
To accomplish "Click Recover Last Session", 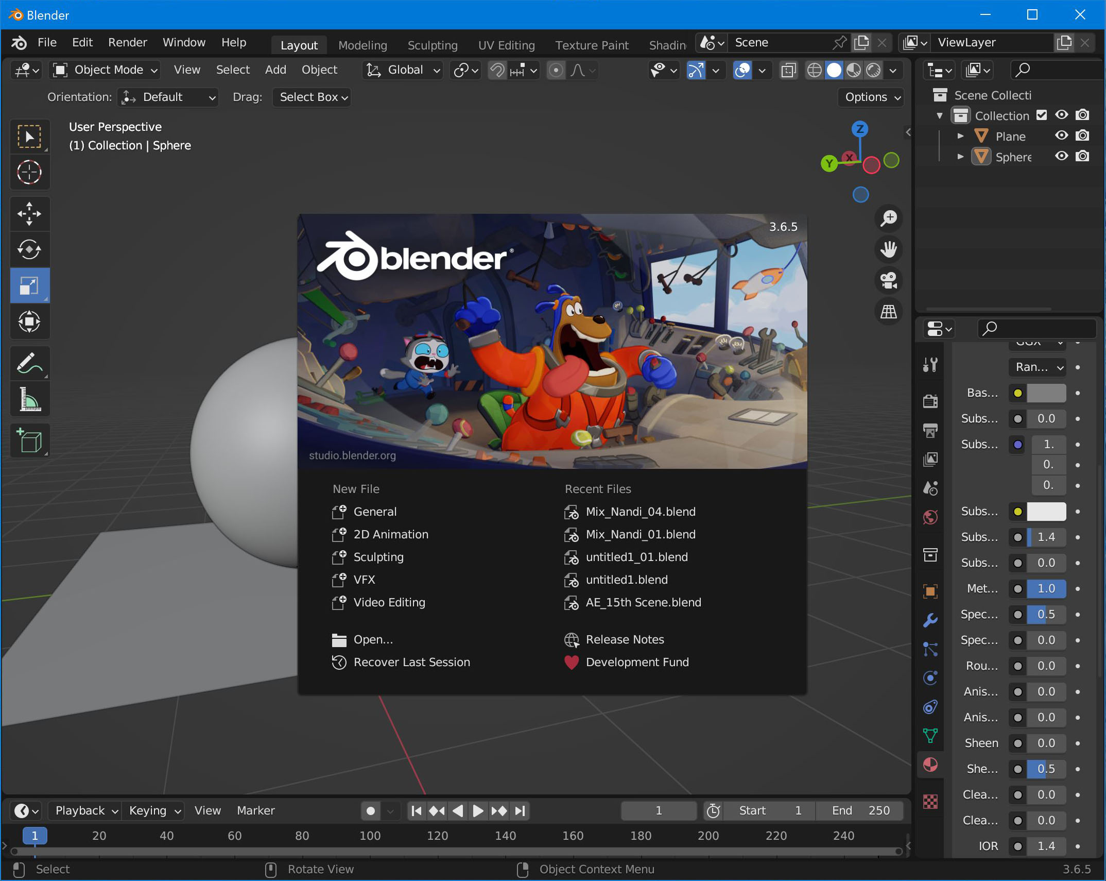I will point(411,662).
